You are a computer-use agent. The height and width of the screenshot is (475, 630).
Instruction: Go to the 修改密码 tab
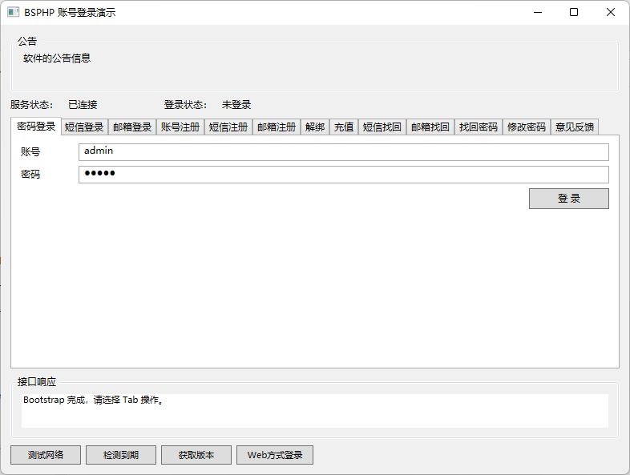pyautogui.click(x=527, y=127)
